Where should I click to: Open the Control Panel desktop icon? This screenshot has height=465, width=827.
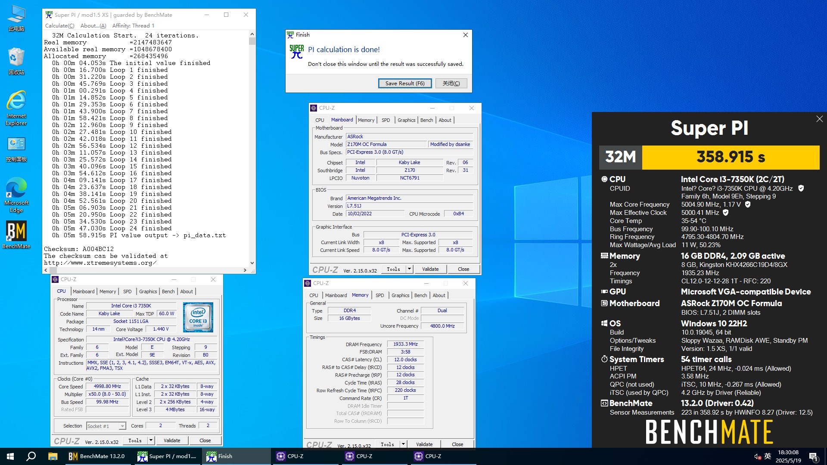tap(16, 149)
